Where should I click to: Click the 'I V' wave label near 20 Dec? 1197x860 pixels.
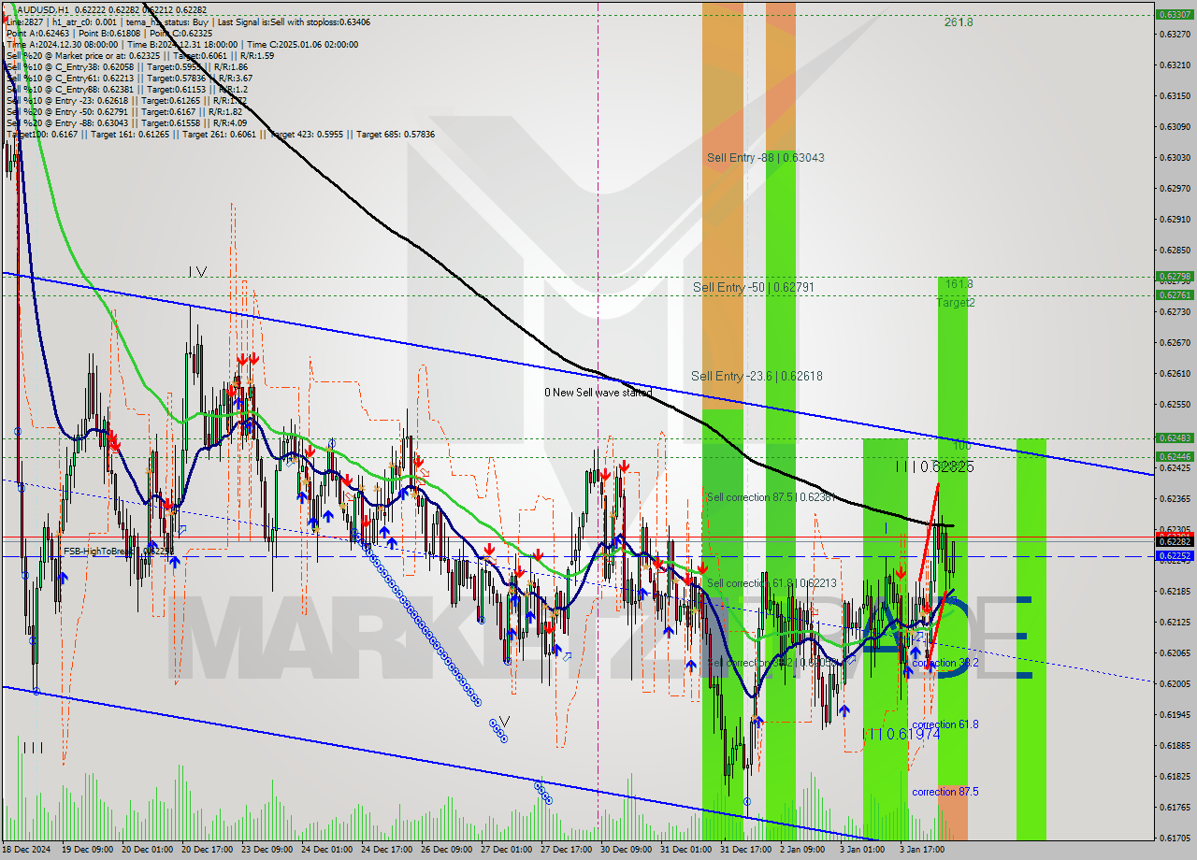[197, 272]
